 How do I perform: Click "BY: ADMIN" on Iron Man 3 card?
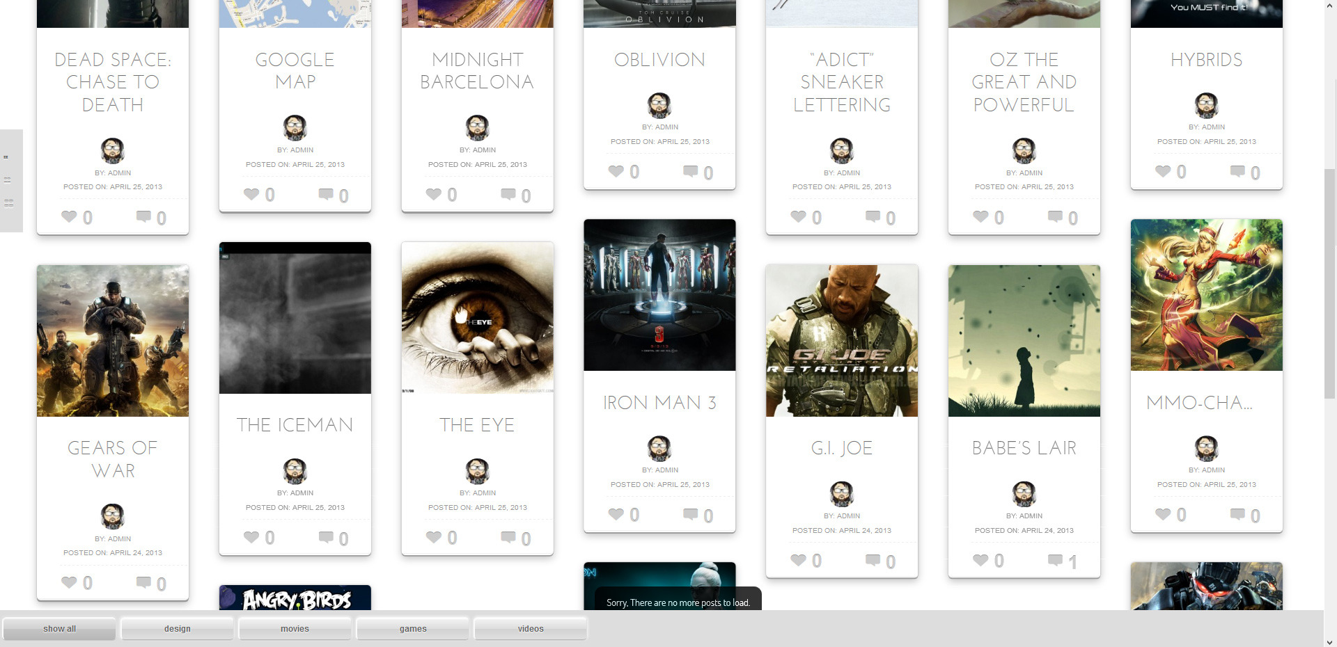tap(659, 470)
